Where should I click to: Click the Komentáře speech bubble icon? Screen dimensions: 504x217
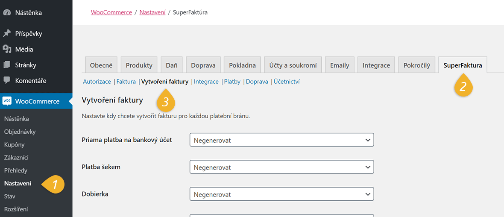tap(7, 80)
